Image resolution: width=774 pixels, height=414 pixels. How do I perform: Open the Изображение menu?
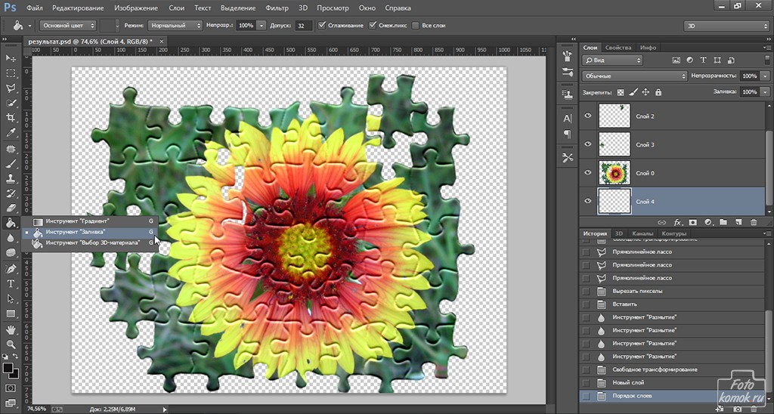point(136,8)
